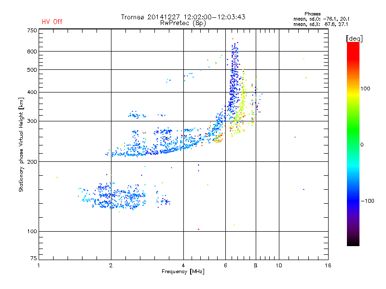This screenshot has width=386, height=289.
Task: Click the y-axis tick label "200"
Action: tap(32, 162)
